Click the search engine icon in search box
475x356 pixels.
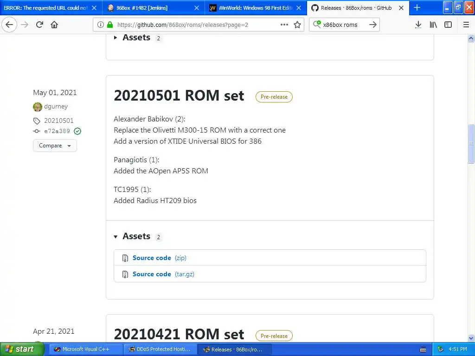click(x=317, y=24)
